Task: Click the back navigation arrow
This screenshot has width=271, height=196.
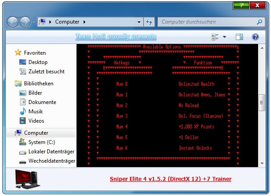Action: [12, 22]
